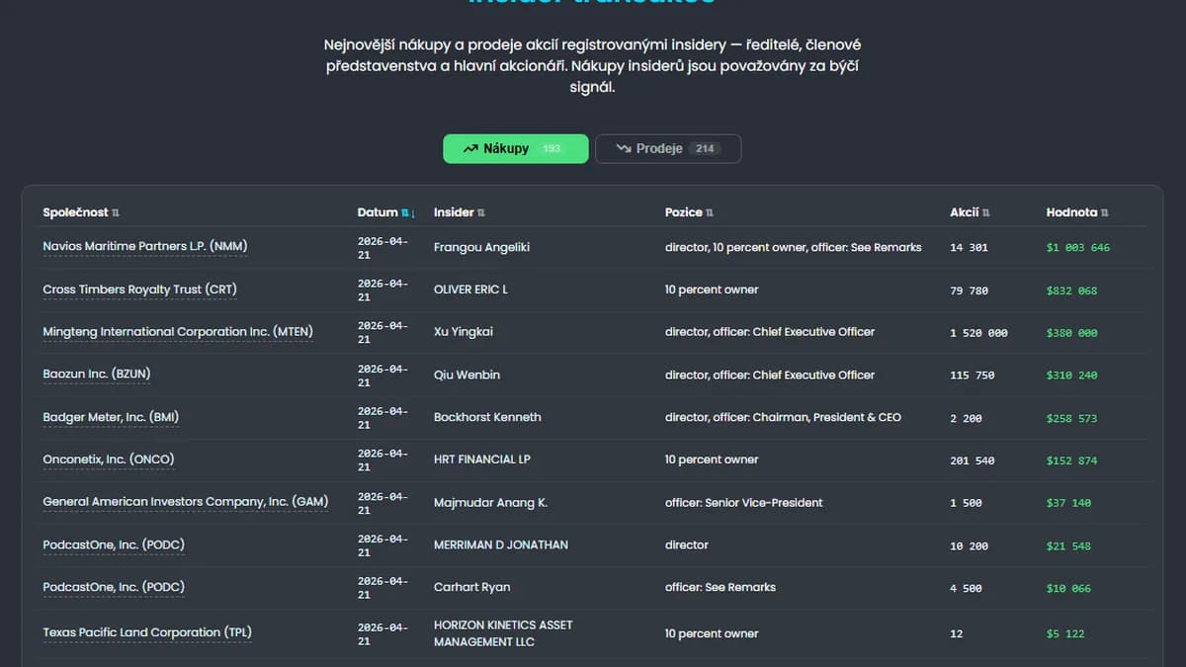1186x667 pixels.
Task: Click value $10 066
Action: [1068, 588]
